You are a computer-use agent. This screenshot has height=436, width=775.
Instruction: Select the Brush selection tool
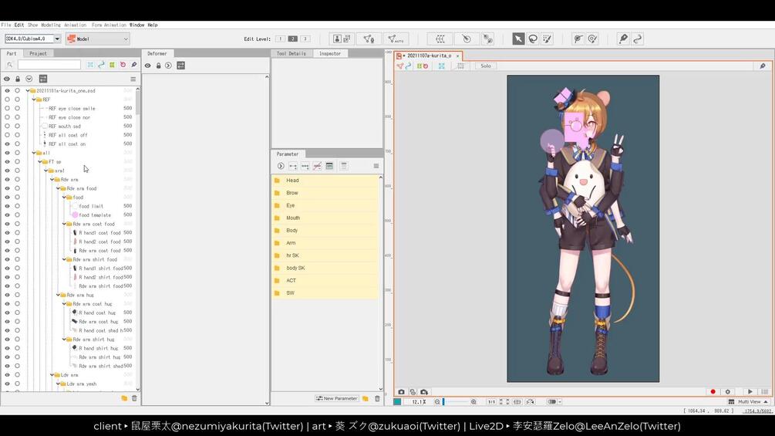(x=548, y=39)
